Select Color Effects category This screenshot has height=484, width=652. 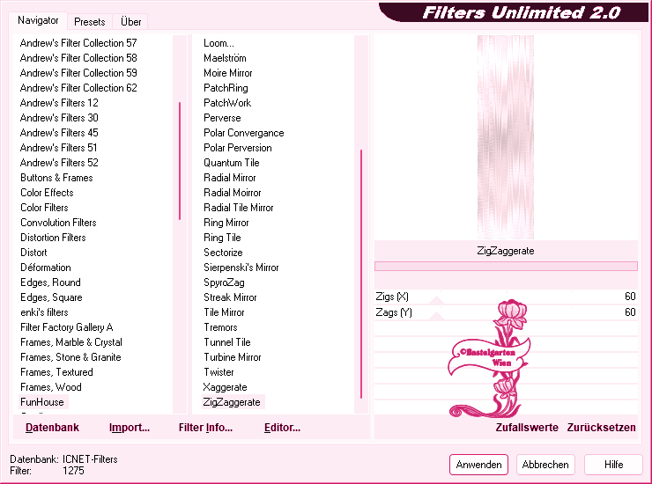click(x=47, y=193)
